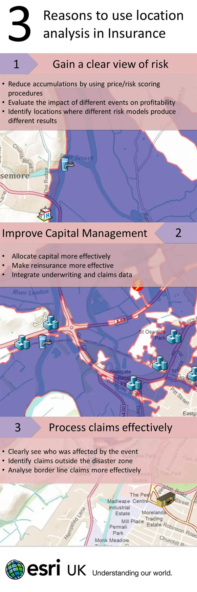Click the 'St Oswalds Park' map label
The image size is (197, 592).
click(152, 334)
